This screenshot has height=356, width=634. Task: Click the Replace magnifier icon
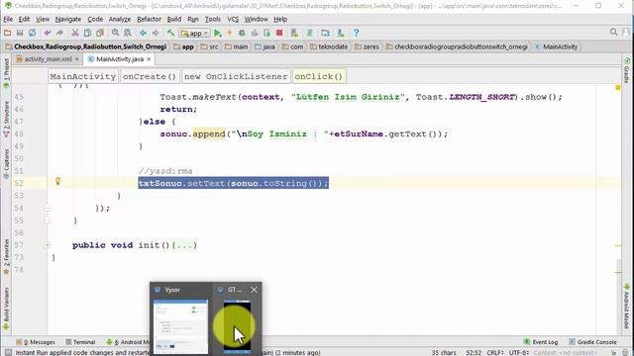click(128, 33)
